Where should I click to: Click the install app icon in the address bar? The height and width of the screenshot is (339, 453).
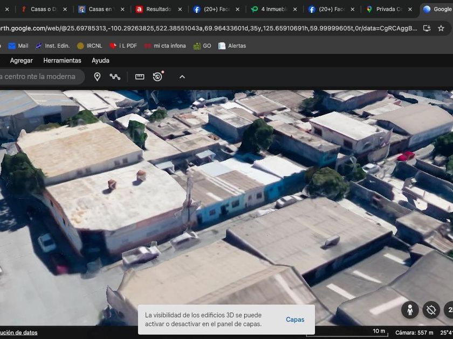[x=427, y=28]
